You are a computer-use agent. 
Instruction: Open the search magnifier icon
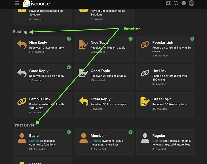pos(176,3)
